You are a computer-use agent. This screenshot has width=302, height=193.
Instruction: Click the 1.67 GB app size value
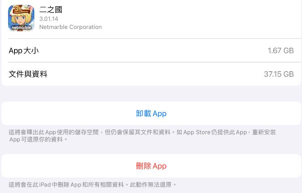tap(281, 51)
